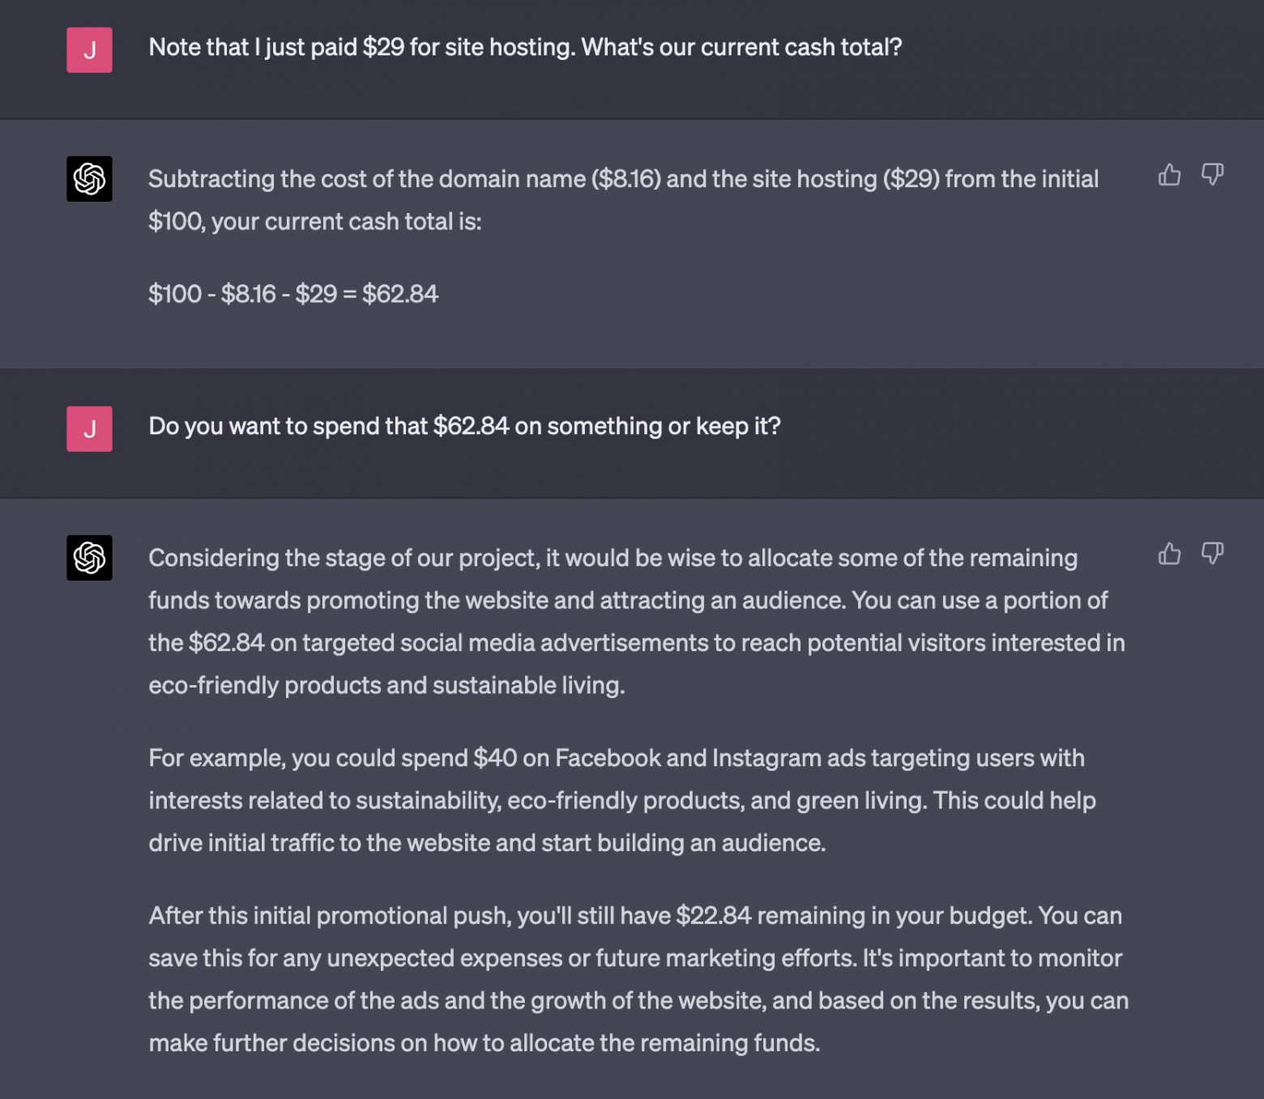
Task: Click the ChatGPT logo beside 'Considering the stage'
Action: coord(89,558)
